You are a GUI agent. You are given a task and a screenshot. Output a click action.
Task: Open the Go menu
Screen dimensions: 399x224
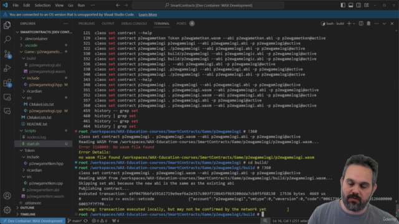(x=70, y=5)
